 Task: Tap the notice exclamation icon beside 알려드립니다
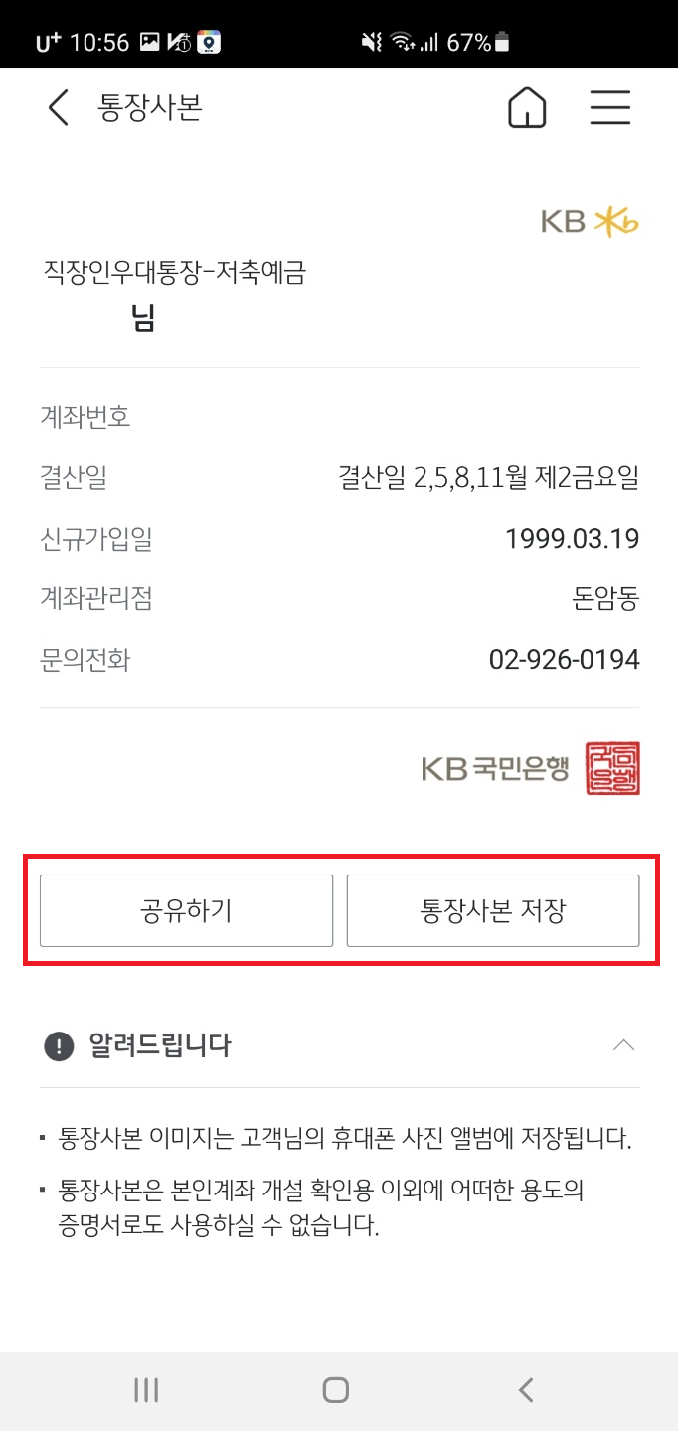tap(60, 1046)
